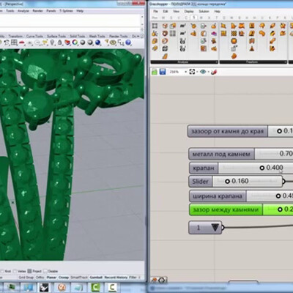Click the four-viewport layout icon

[x=14, y=42]
